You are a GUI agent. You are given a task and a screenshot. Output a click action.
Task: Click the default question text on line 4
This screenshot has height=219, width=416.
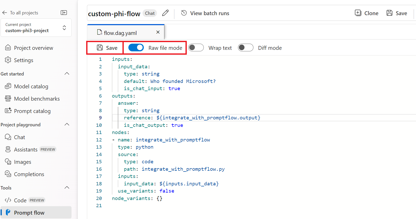coord(183,81)
